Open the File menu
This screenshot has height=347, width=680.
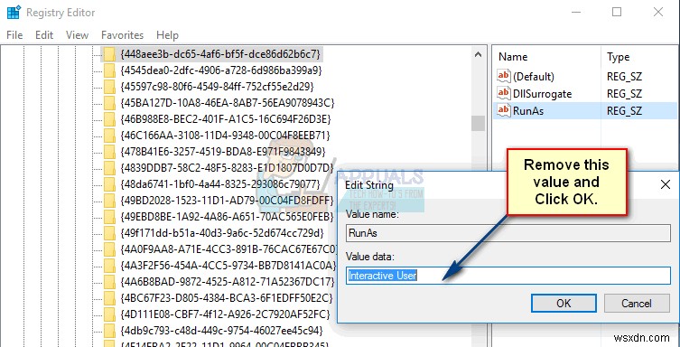(14, 35)
